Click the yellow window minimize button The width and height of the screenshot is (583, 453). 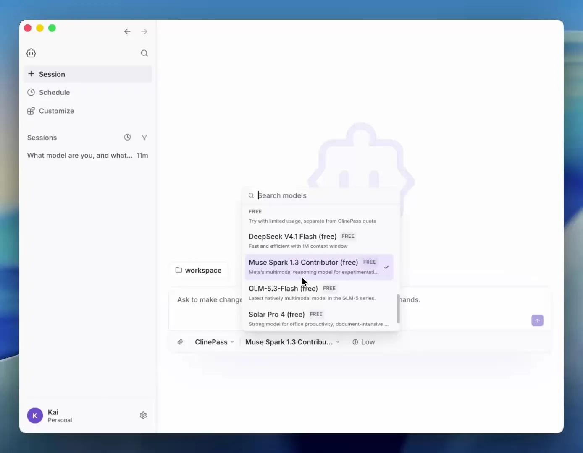click(x=40, y=28)
